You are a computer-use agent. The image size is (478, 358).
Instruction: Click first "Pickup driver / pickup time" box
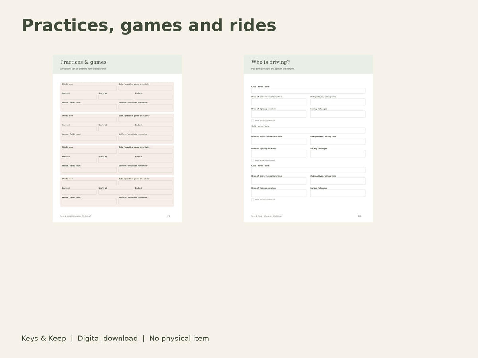tap(338, 102)
